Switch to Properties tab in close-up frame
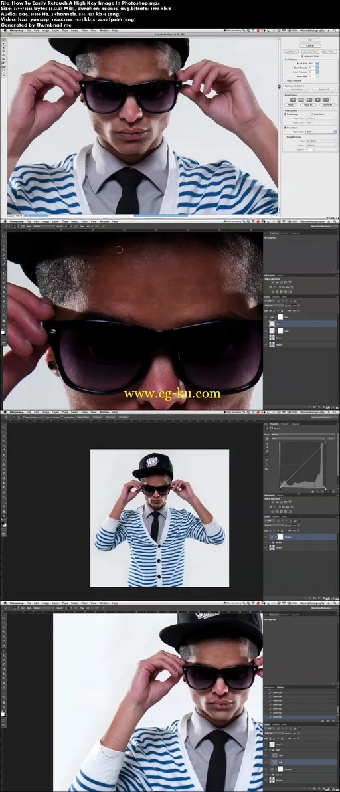The height and width of the screenshot is (792, 340). pos(274,233)
